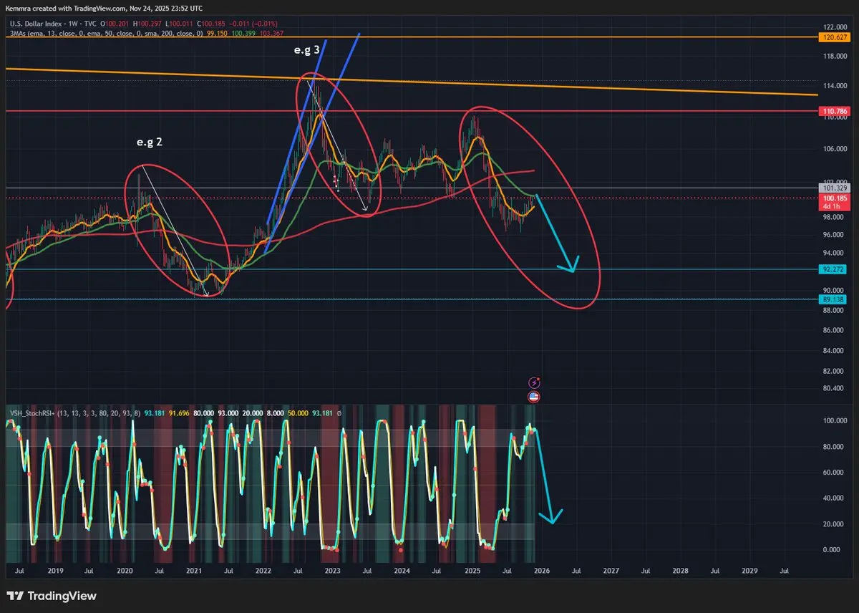Viewport: 859px width, 613px height.
Task: Click the red 103.367 moving average value
Action: pyautogui.click(x=271, y=33)
